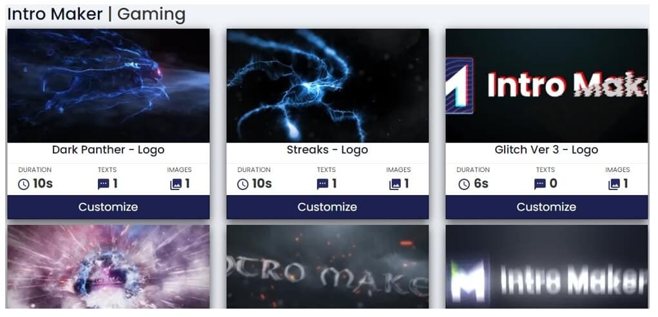Open the Dark Panther preview thumbnail
This screenshot has width=658, height=317.
pyautogui.click(x=108, y=86)
